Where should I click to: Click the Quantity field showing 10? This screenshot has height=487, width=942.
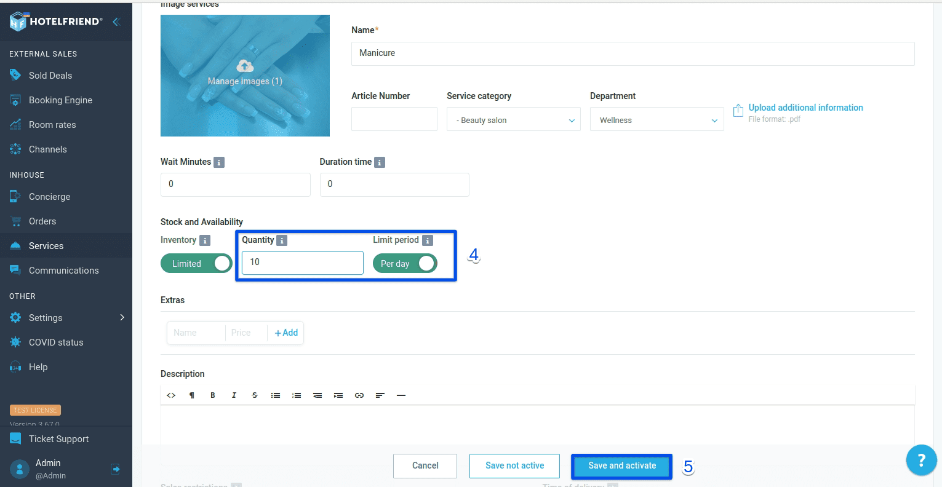click(302, 263)
